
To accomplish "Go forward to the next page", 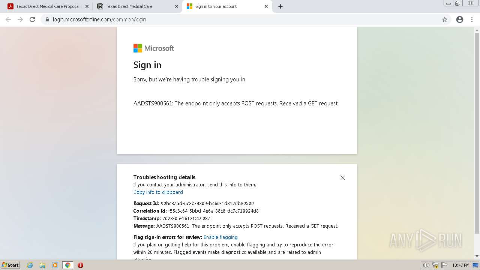I will [20, 19].
